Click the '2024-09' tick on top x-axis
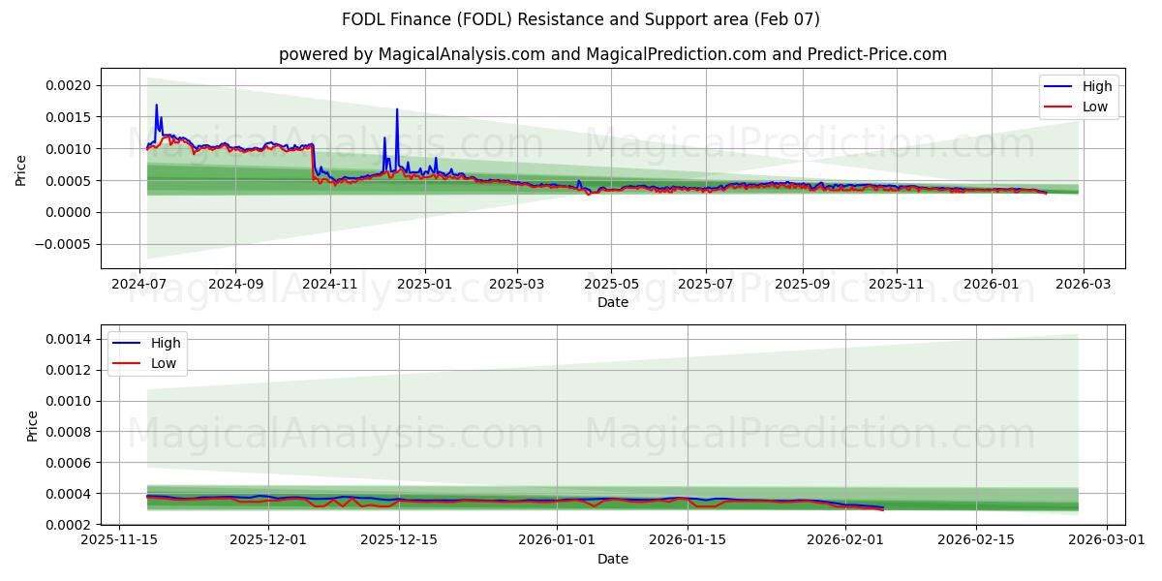1162x581 pixels. 236,285
